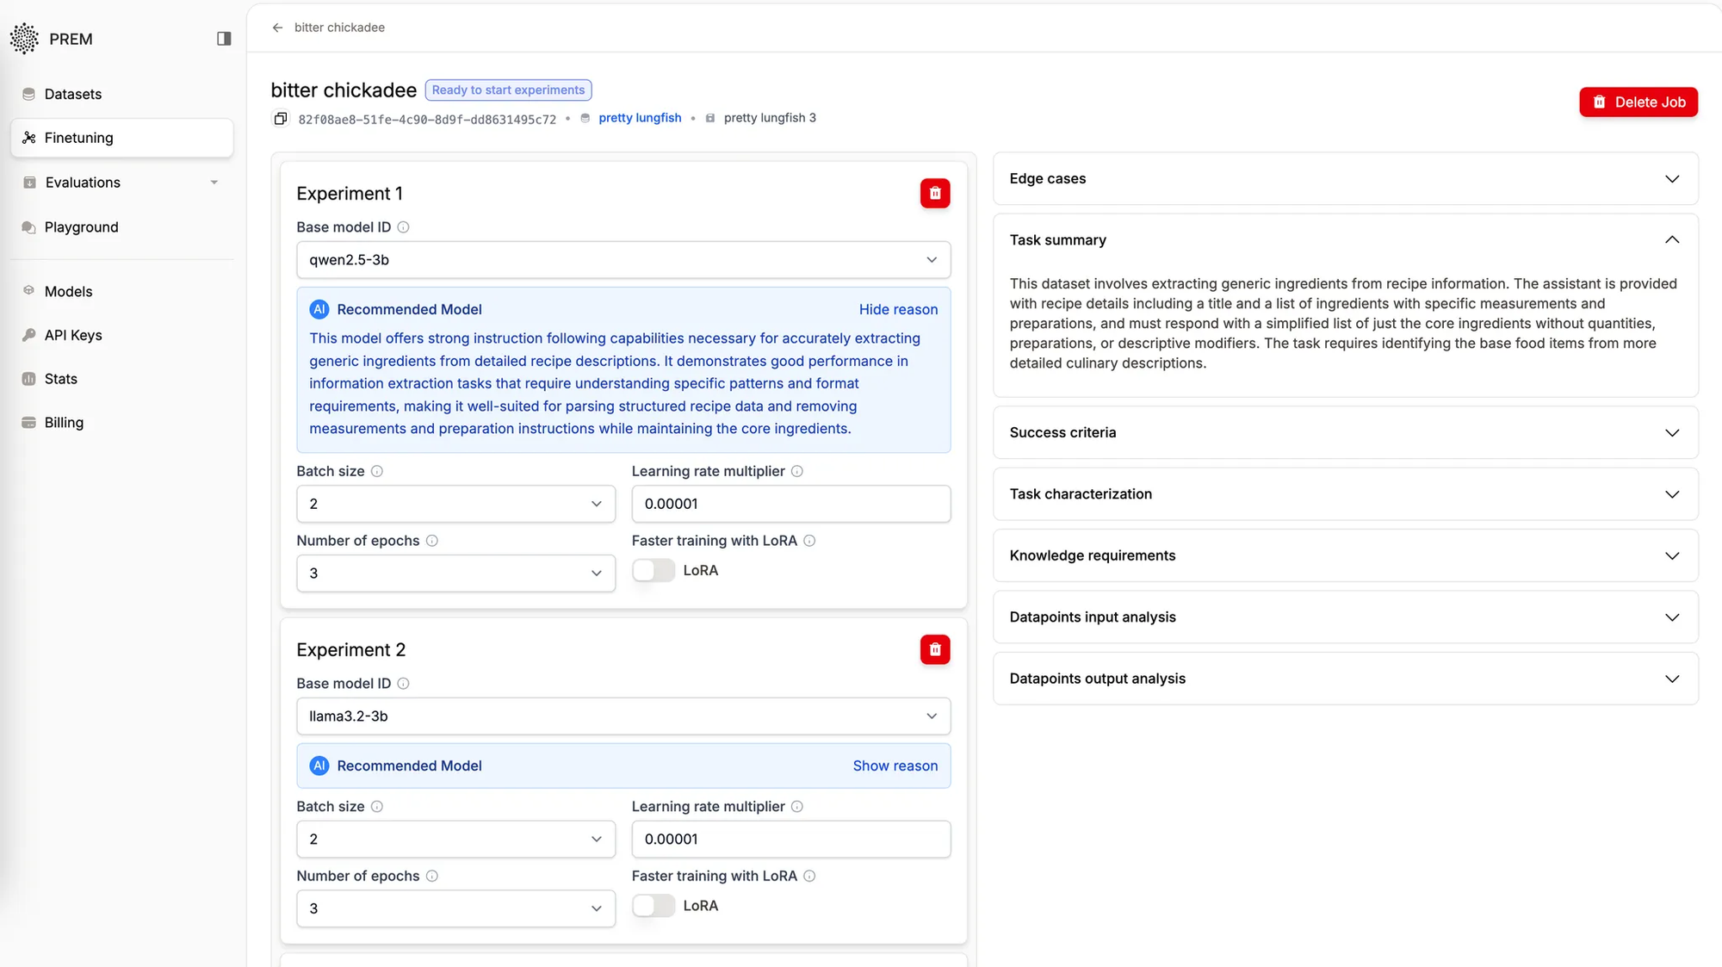This screenshot has width=1722, height=967.
Task: Enable LoRA for Experiment 1
Action: (x=653, y=570)
